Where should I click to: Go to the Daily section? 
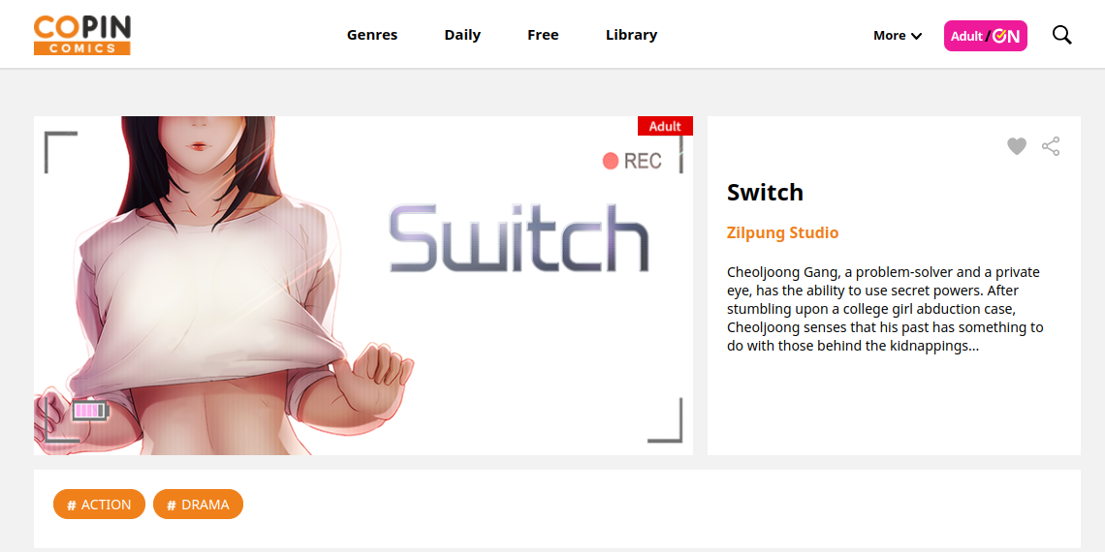tap(462, 35)
